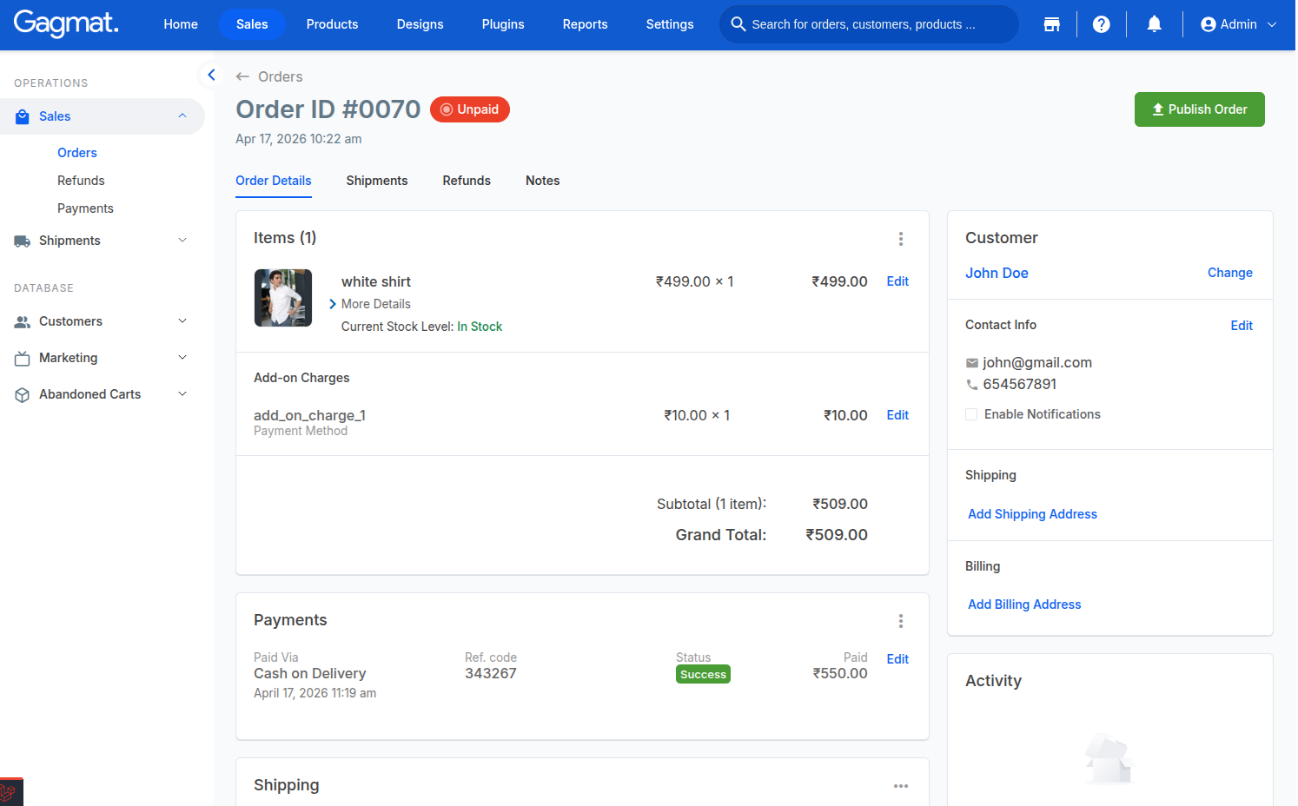Click the Admin user avatar icon
Screen dimensions: 1298x806
[1208, 24]
